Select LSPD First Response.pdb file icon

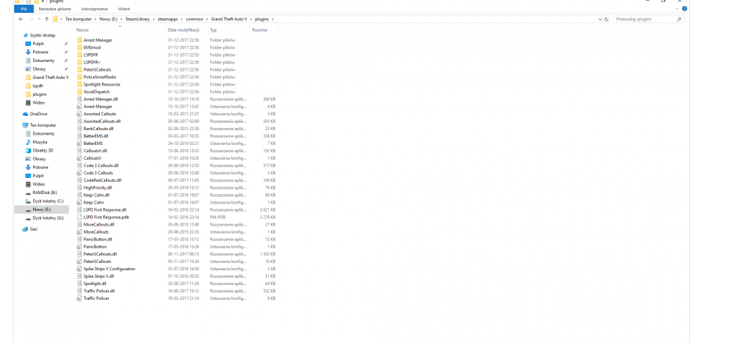79,217
